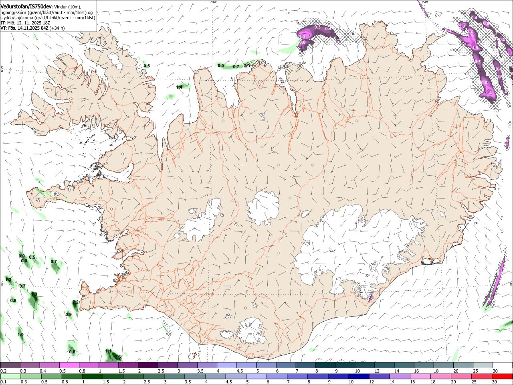
Task: Pick the white 25–30 swatch in snow legend
Action: click(x=503, y=365)
